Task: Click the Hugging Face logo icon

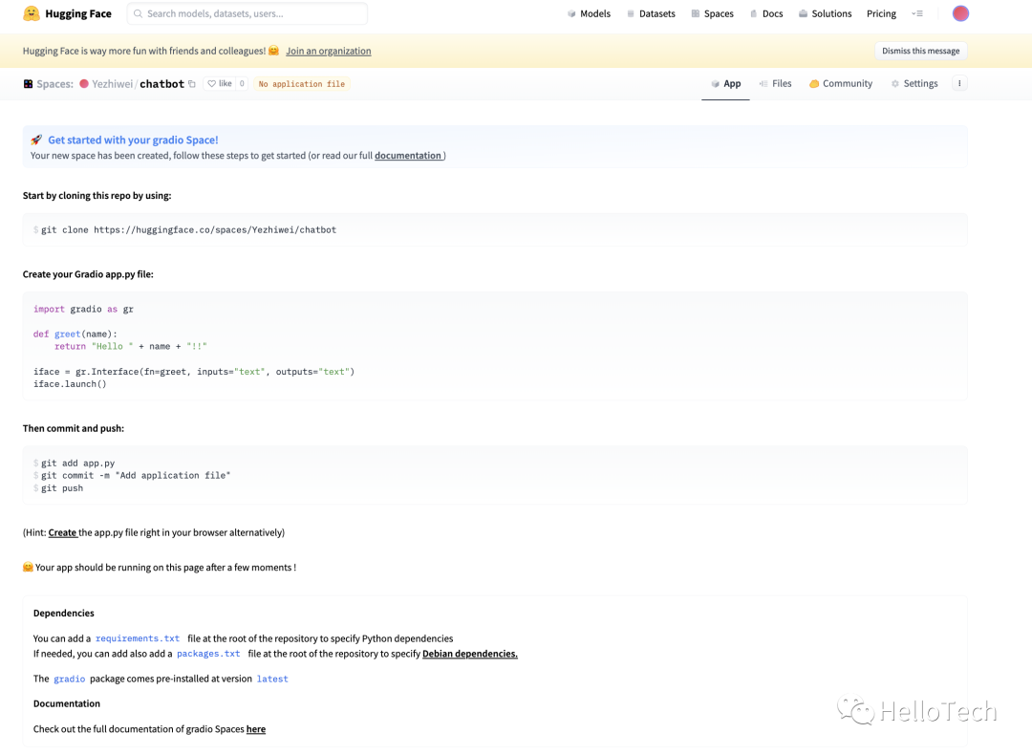Action: tap(32, 14)
